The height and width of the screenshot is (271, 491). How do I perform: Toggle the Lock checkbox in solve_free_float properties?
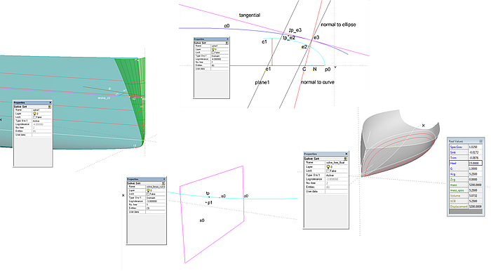328,171
